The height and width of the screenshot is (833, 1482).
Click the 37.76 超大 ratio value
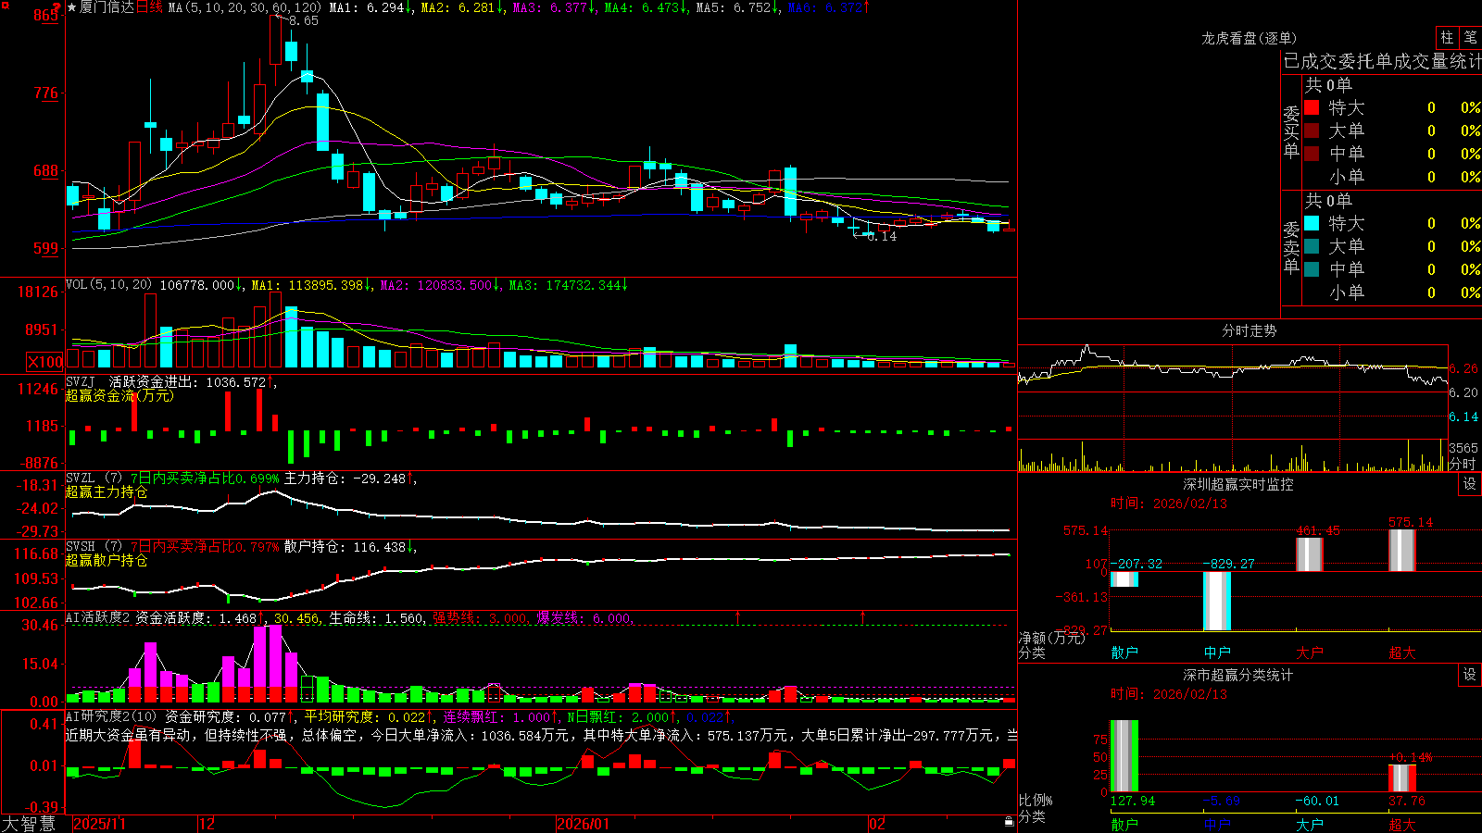pyautogui.click(x=1406, y=801)
